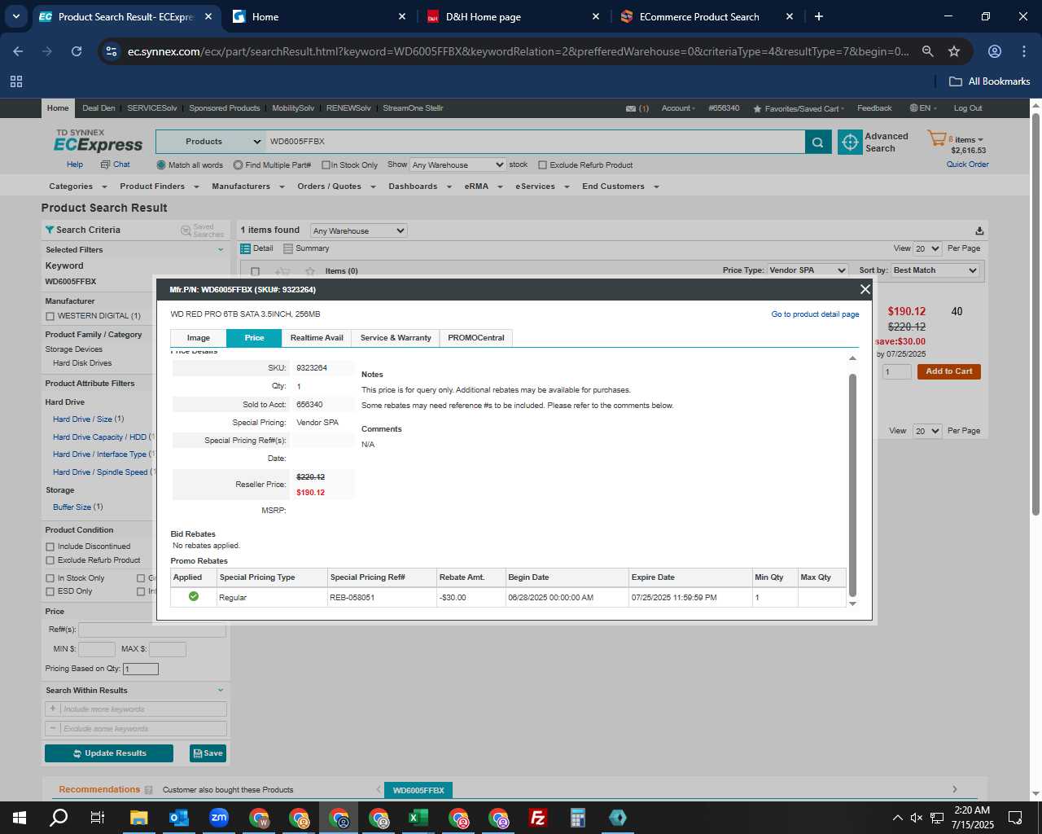Image resolution: width=1042 pixels, height=834 pixels.
Task: Click the page zoom magnifier in address bar
Action: point(927,51)
